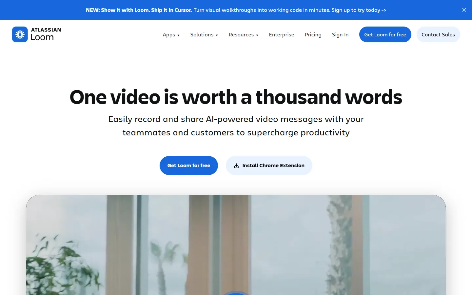Click the Loom pinwheel logo icon
This screenshot has height=295, width=472.
pyautogui.click(x=20, y=34)
